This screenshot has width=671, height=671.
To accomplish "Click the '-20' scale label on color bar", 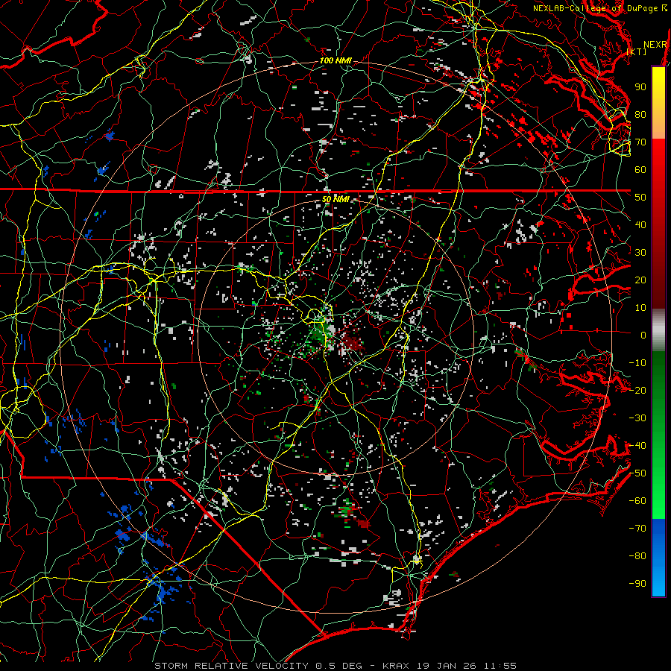I will (637, 390).
